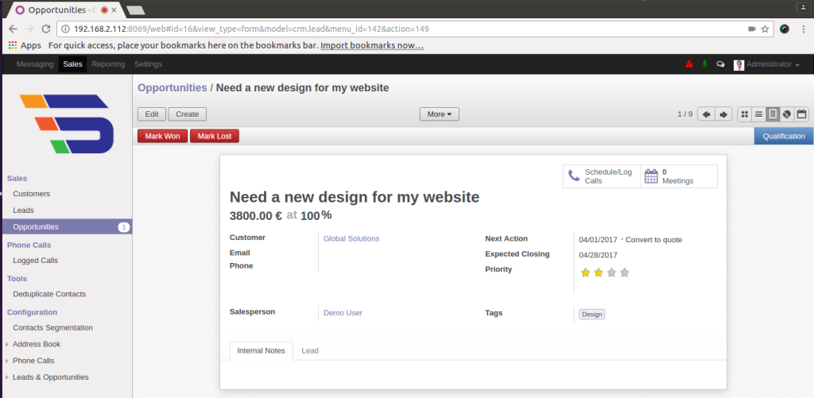Screen dimensions: 814x398
Task: Go to next opportunity record
Action: 723,114
